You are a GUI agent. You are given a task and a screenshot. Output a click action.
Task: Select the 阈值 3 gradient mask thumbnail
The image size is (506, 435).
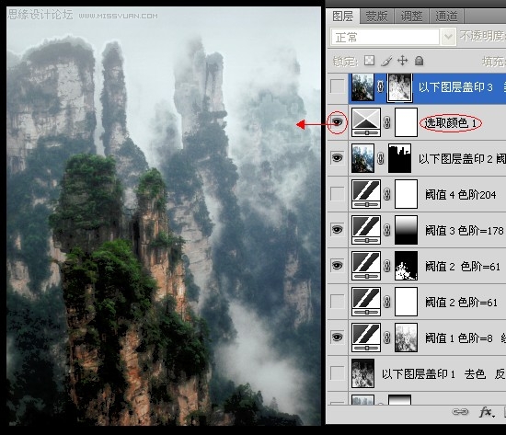(406, 230)
